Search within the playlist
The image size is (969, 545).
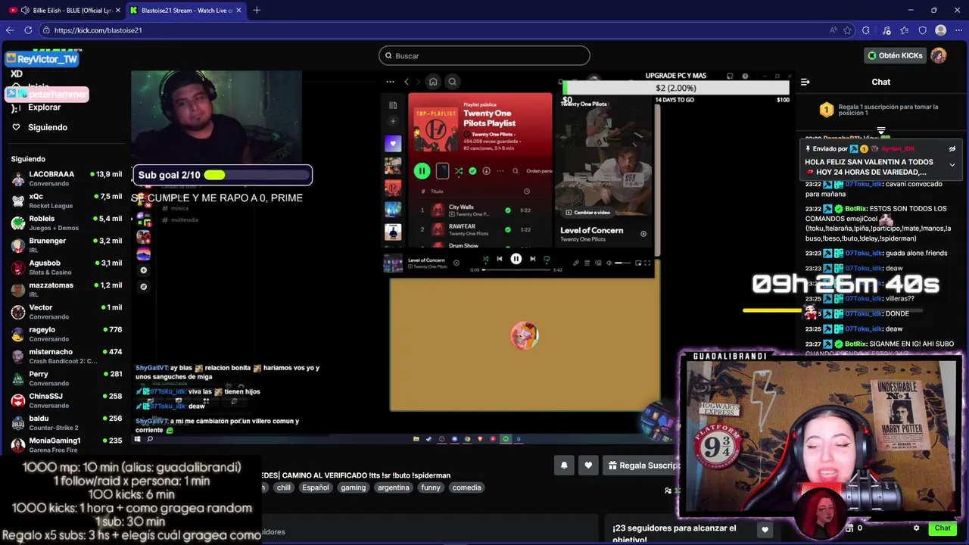click(x=516, y=171)
